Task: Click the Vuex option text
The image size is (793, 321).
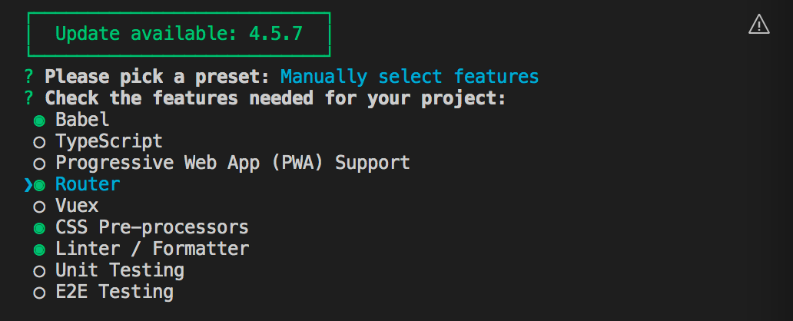Action: click(x=77, y=206)
